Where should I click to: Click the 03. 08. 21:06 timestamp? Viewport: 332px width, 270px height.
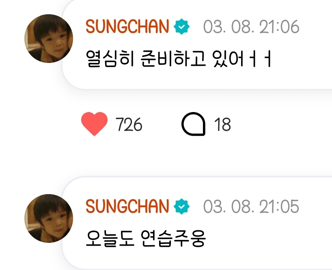click(x=251, y=27)
